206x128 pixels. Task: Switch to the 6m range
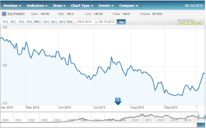[x=36, y=21]
